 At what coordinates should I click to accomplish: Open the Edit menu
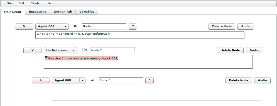21,3
